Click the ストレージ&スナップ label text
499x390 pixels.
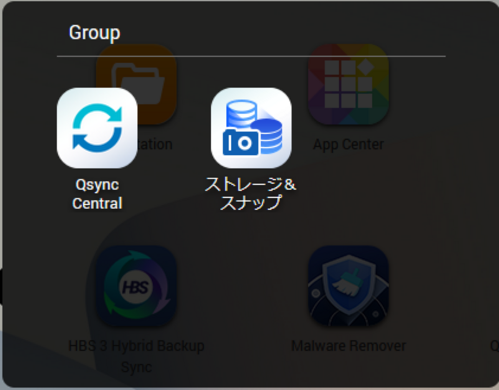pos(251,193)
